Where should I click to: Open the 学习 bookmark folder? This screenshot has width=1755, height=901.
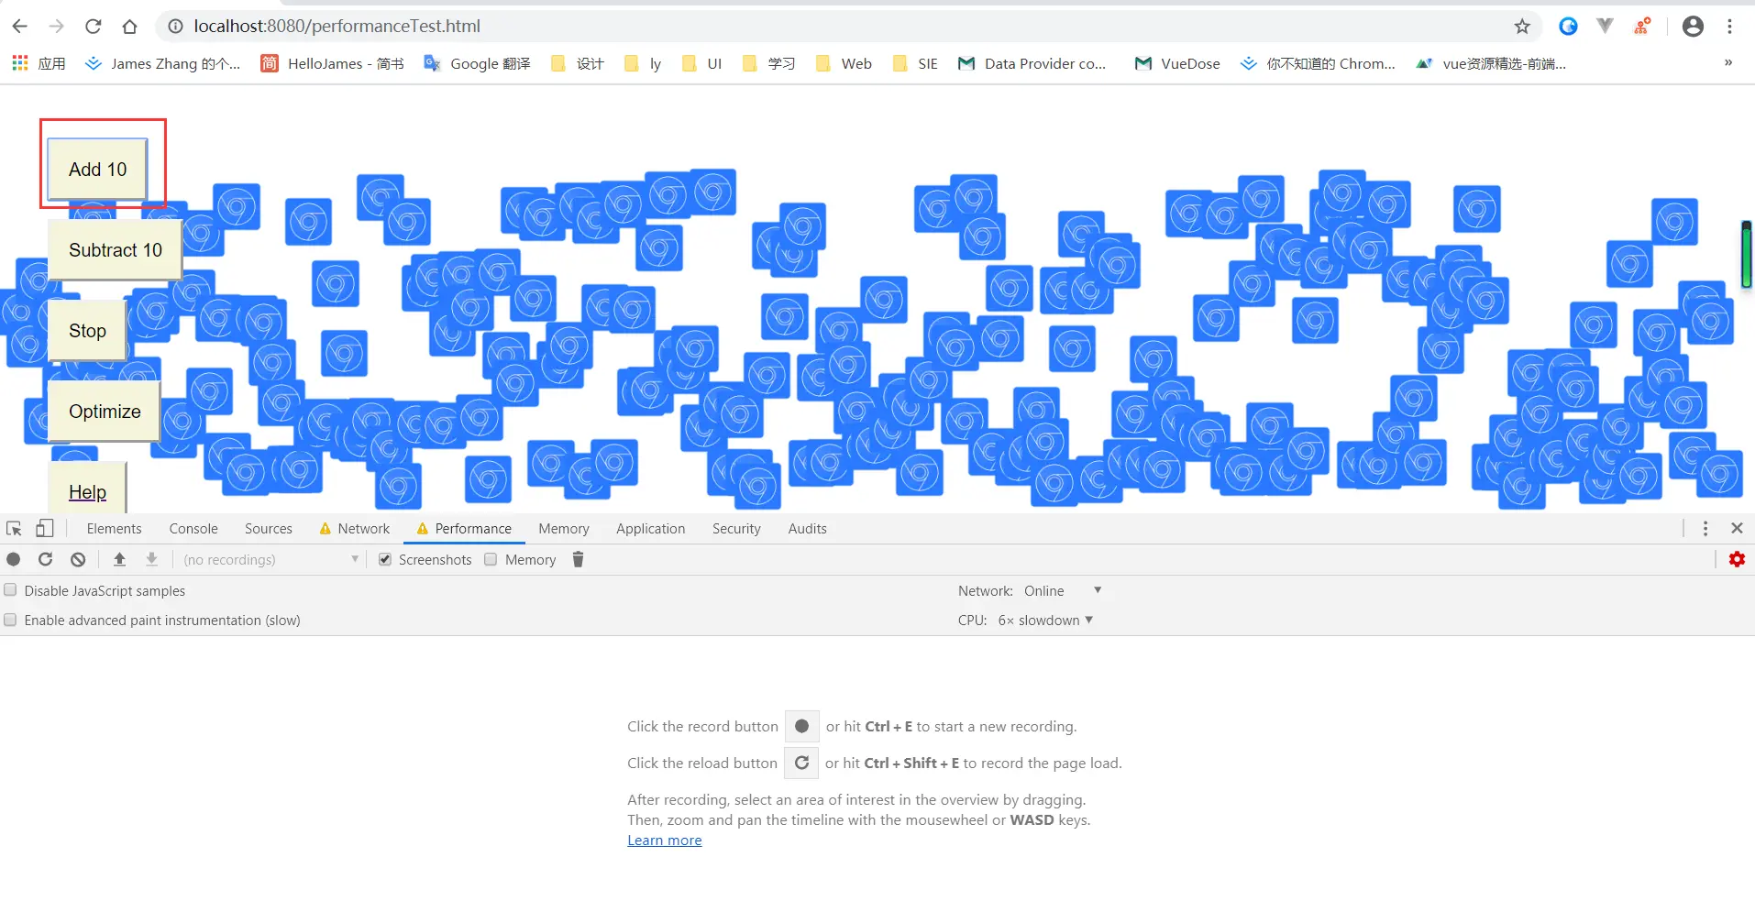(x=768, y=63)
